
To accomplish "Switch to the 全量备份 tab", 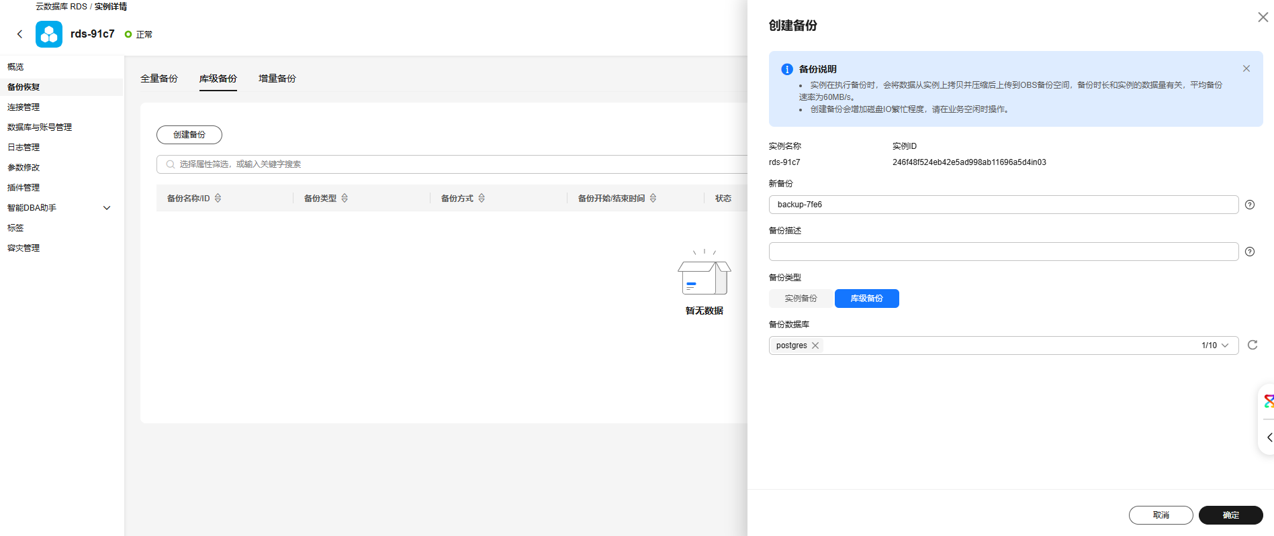I will point(159,78).
